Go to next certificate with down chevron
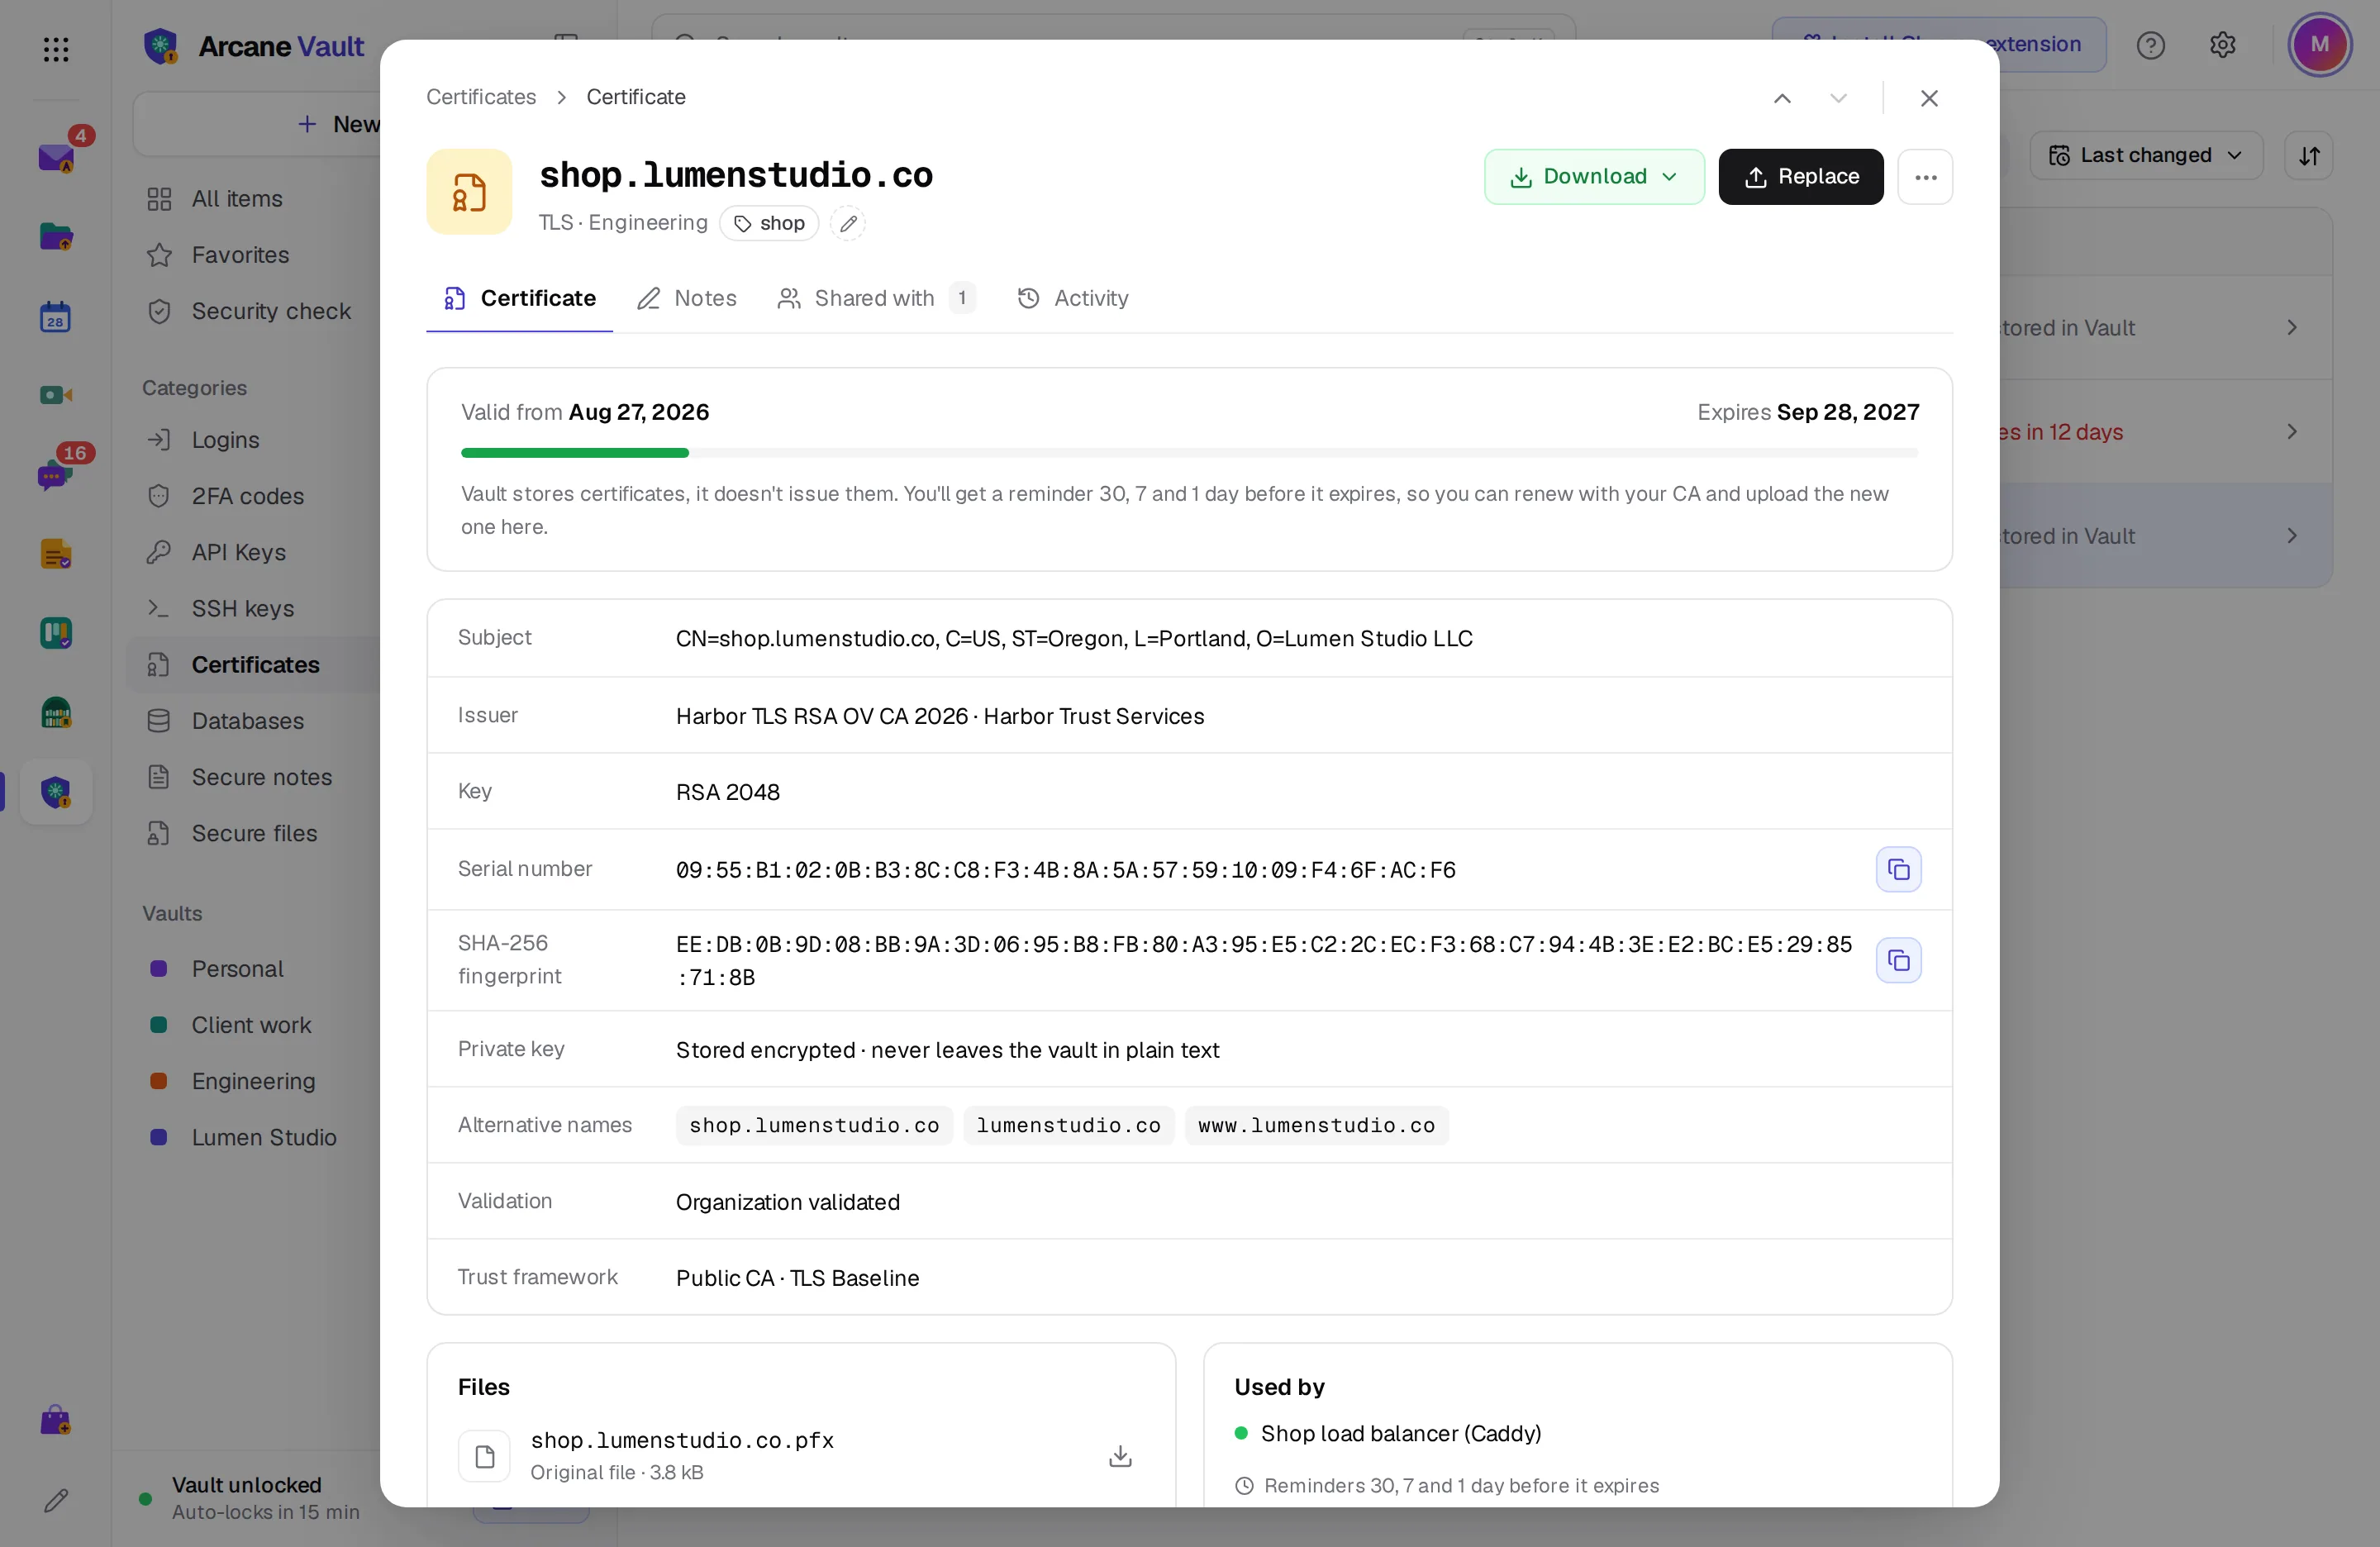Image resolution: width=2380 pixels, height=1547 pixels. point(1838,98)
